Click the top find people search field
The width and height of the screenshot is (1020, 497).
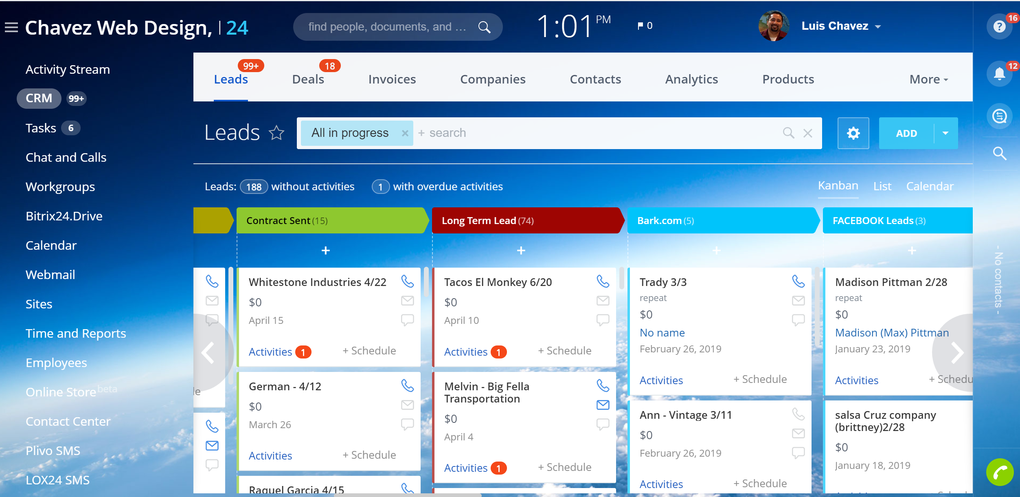click(x=387, y=27)
